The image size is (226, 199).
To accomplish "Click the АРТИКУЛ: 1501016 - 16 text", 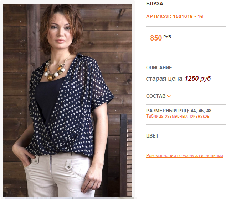I will click(x=175, y=16).
